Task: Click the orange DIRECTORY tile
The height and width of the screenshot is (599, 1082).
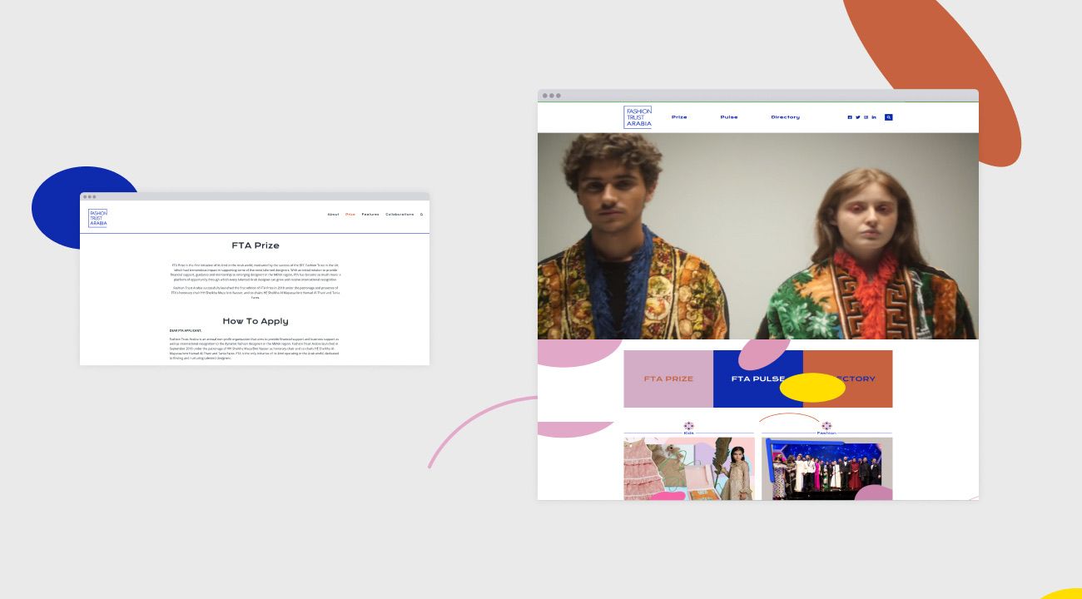Action: (848, 379)
